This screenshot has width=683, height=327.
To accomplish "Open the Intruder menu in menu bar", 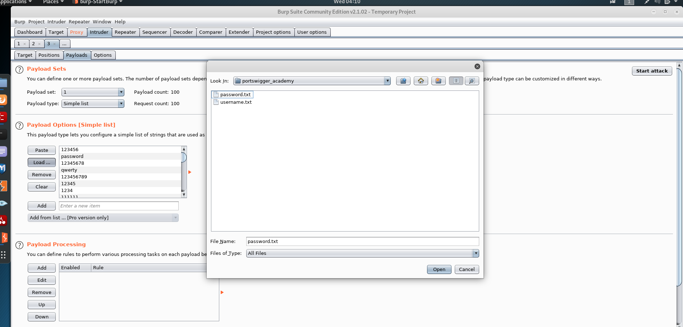I will (x=56, y=22).
